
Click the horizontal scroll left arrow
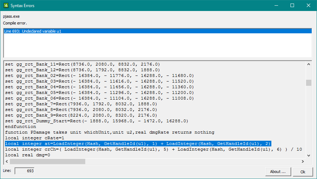tap(7, 161)
